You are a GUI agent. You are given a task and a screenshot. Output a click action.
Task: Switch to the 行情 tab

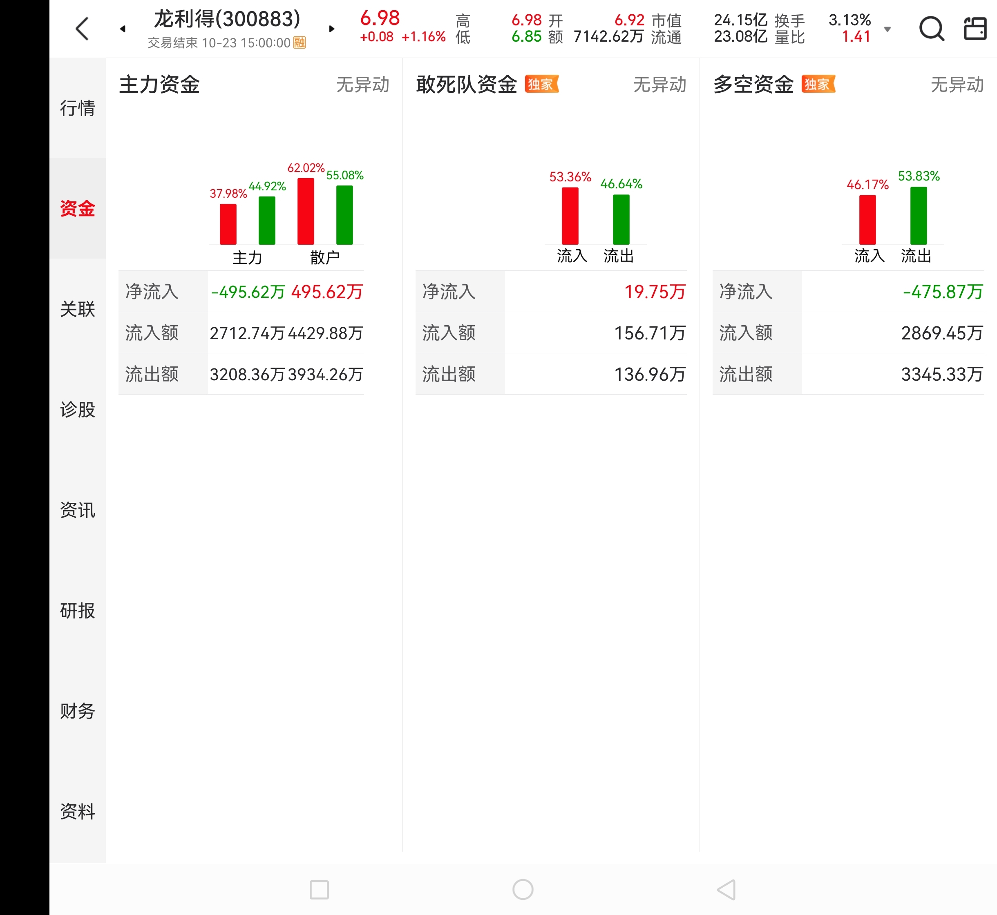77,108
